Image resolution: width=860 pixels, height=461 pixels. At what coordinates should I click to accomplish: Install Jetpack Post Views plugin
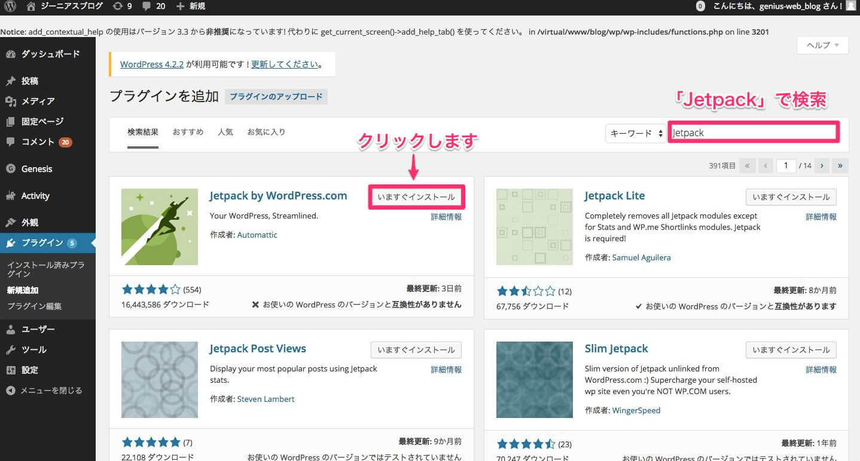[x=416, y=350]
